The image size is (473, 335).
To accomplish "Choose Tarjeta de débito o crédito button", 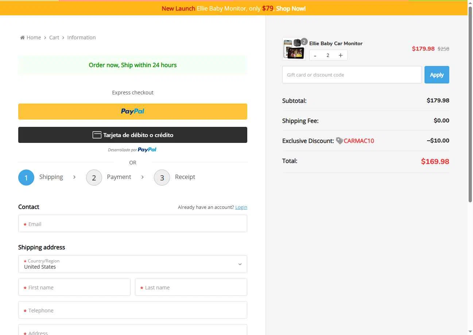I will point(133,135).
